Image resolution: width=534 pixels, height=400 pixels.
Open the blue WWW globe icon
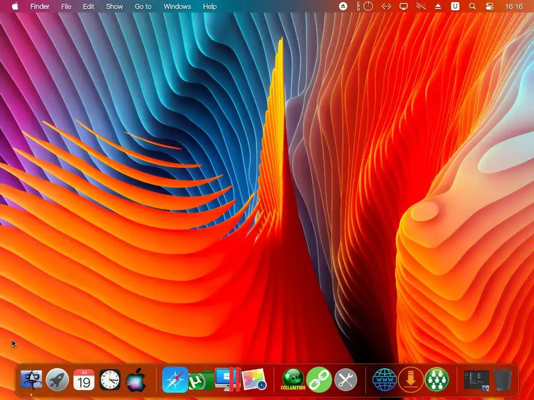click(384, 380)
